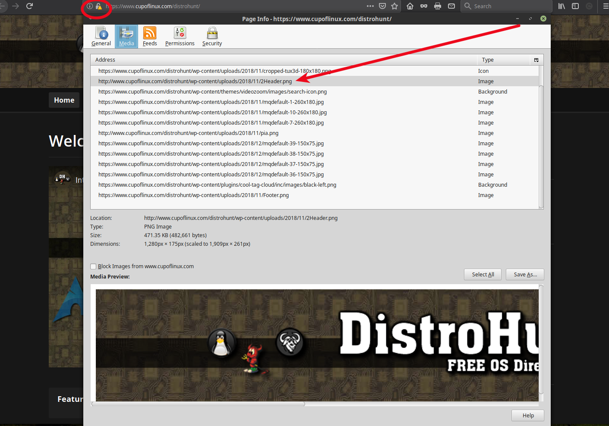609x426 pixels.
Task: Click the media preview horizontal scrollbar
Action: pyautogui.click(x=199, y=404)
